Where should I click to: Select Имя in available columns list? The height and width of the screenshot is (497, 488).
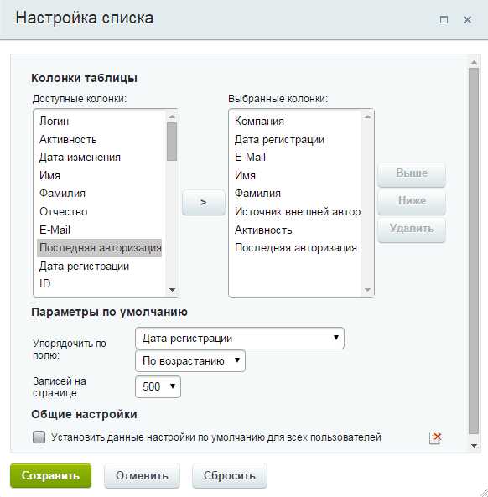coord(100,175)
